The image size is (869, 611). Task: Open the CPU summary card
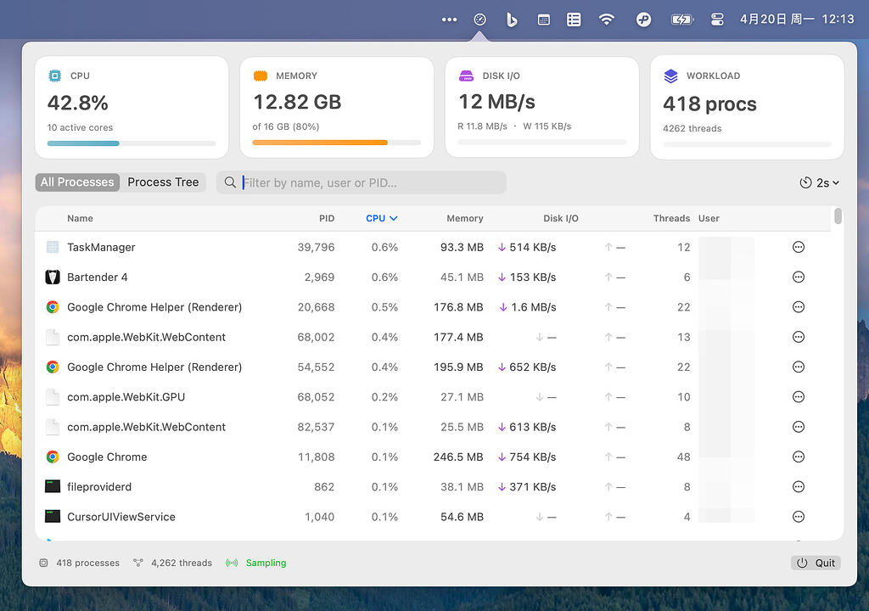click(x=132, y=107)
